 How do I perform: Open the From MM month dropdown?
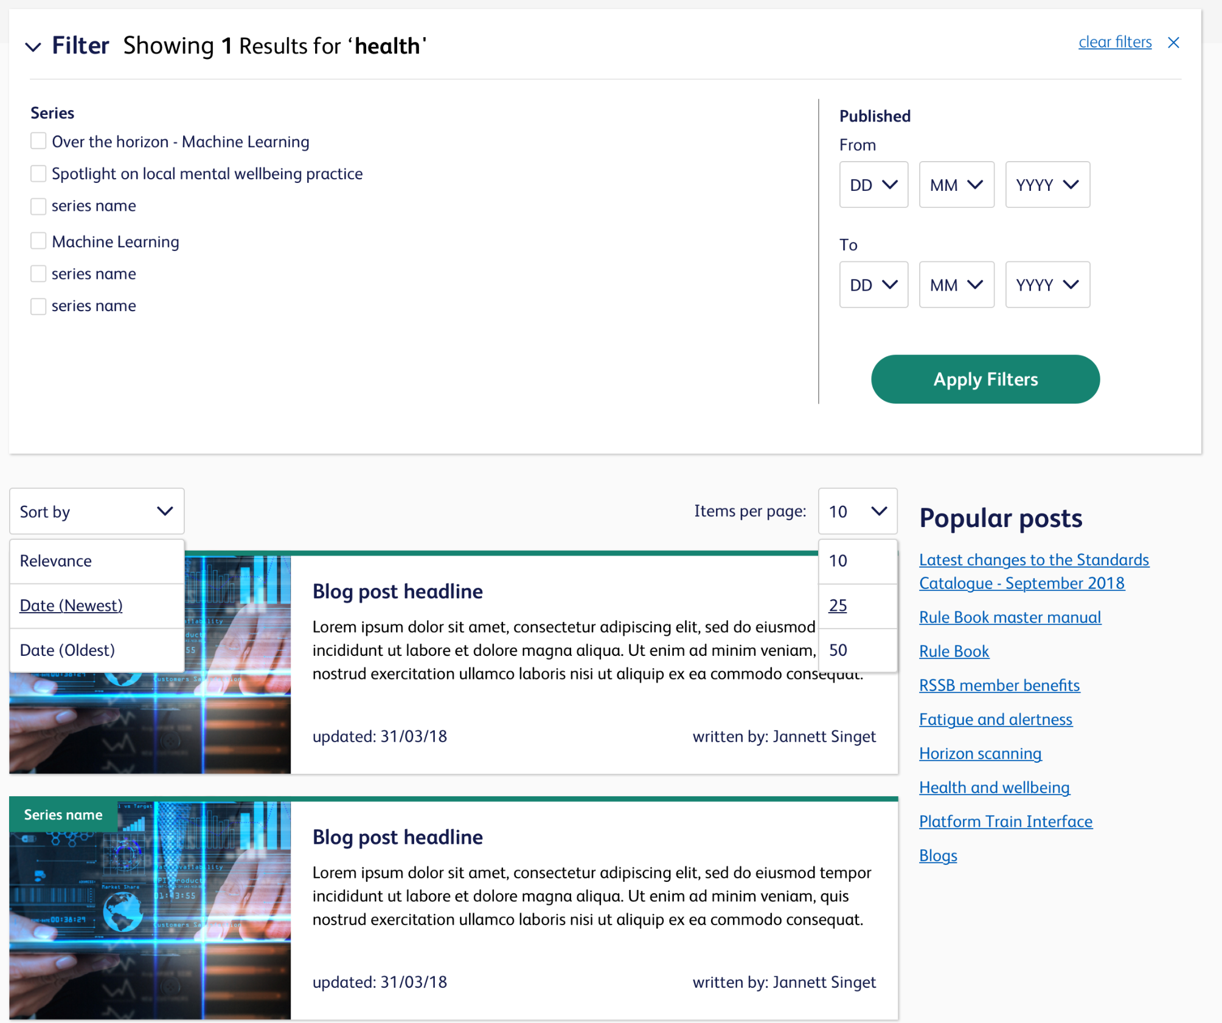[956, 185]
